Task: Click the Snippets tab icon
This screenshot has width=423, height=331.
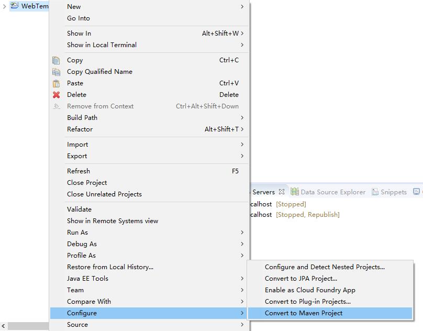Action: [x=375, y=192]
